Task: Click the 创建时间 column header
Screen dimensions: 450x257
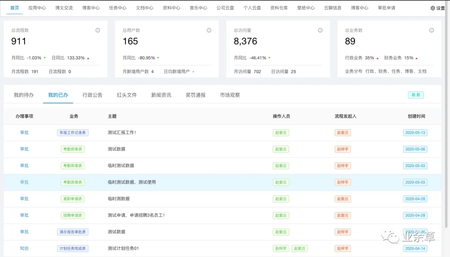Action: pyautogui.click(x=416, y=116)
